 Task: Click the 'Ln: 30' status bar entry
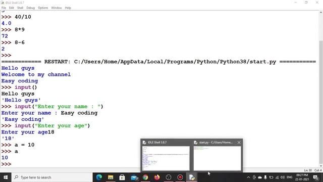click(x=308, y=170)
